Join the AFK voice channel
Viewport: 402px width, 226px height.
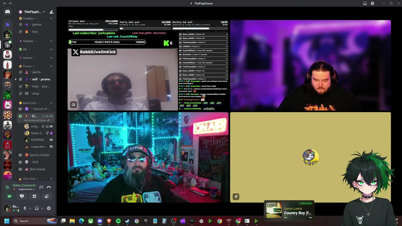35,162
